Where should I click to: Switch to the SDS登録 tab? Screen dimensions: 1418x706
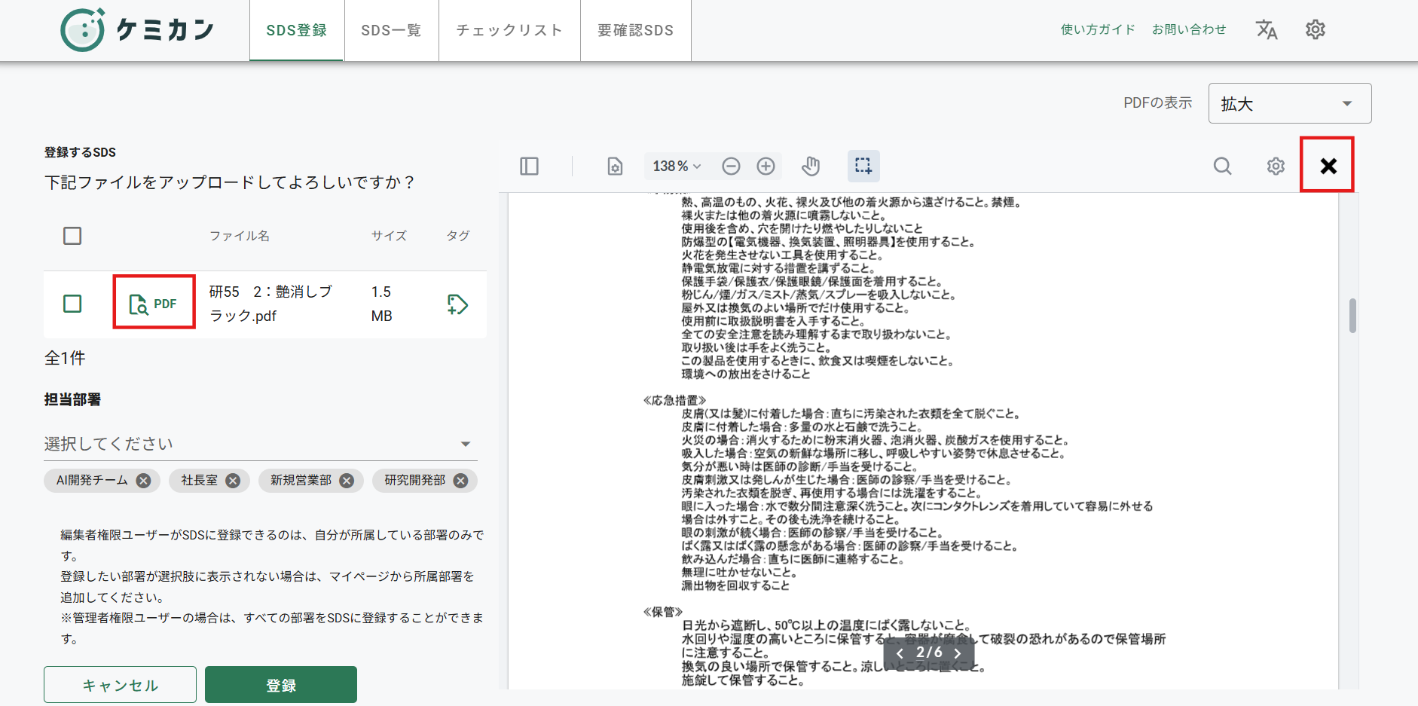click(297, 31)
